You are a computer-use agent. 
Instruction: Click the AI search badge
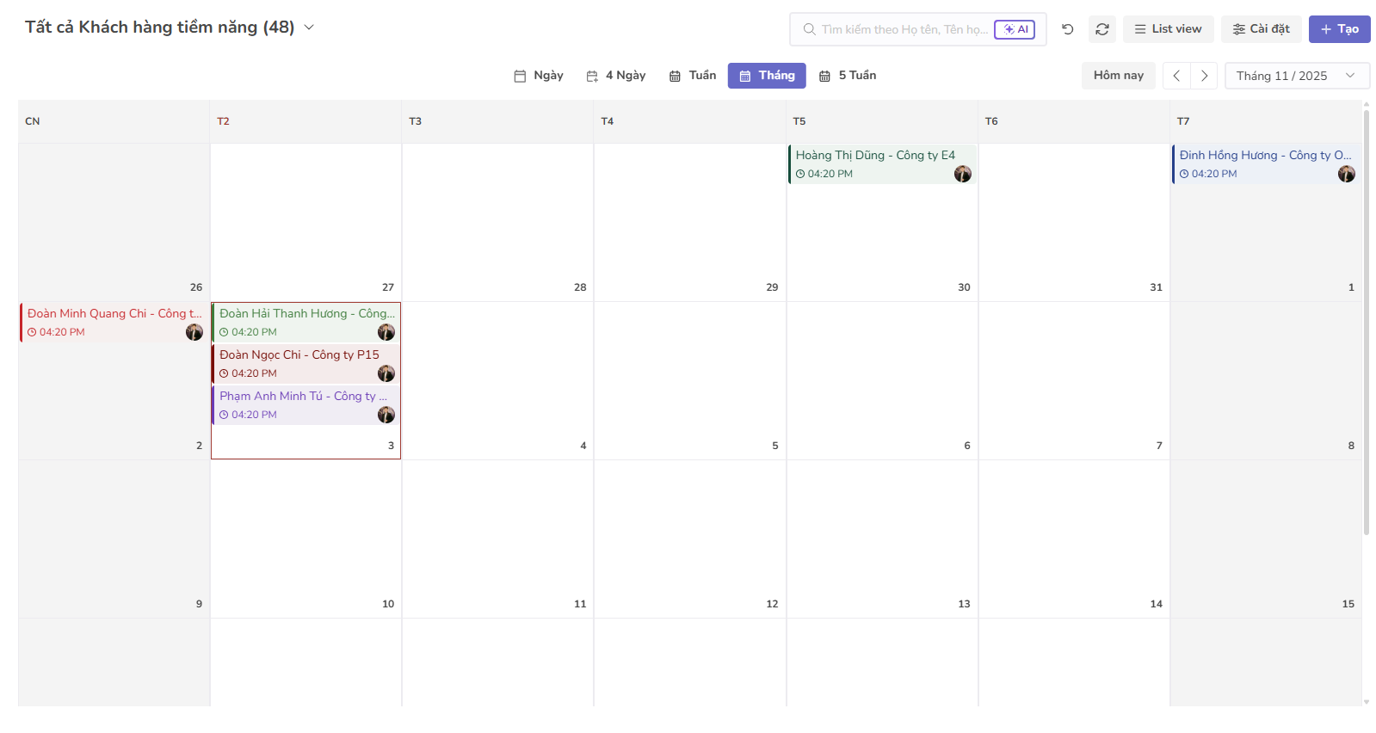click(1015, 29)
